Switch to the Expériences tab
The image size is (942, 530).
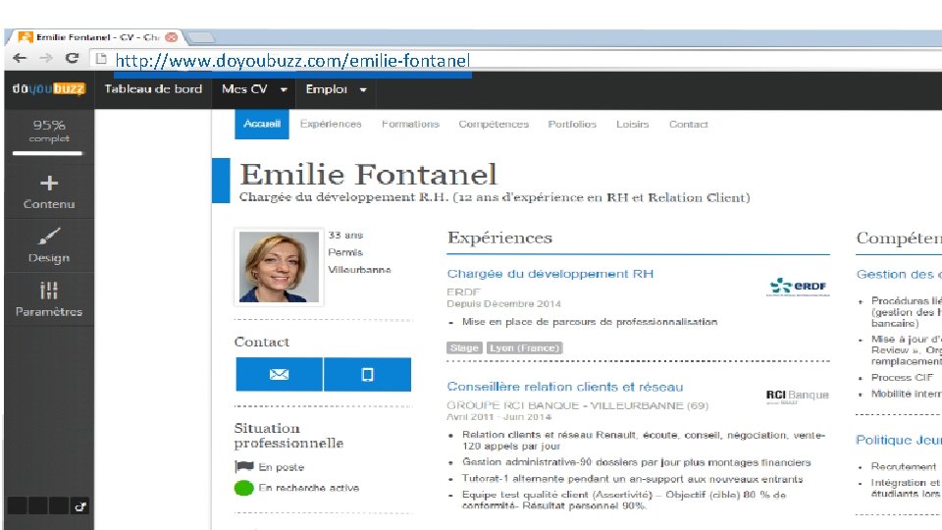[x=331, y=124]
